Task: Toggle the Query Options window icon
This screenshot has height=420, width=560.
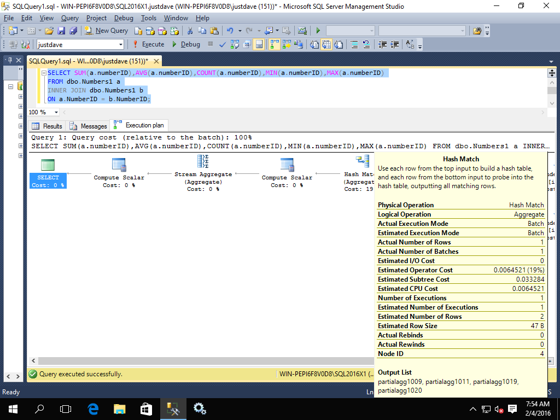Action: click(x=247, y=44)
